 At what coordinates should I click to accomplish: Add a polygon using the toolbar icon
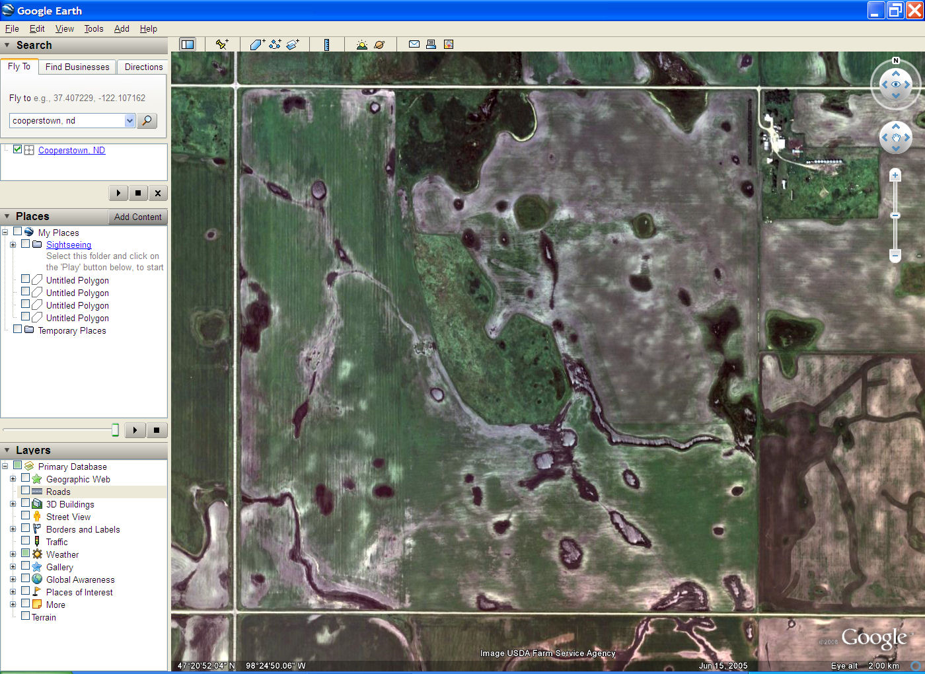click(x=257, y=44)
